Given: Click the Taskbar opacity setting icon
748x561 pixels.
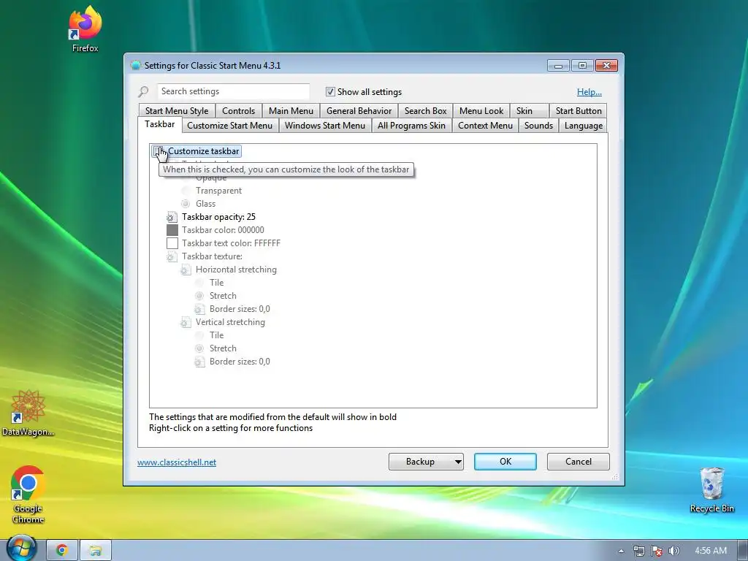Looking at the screenshot, I should click(x=172, y=217).
